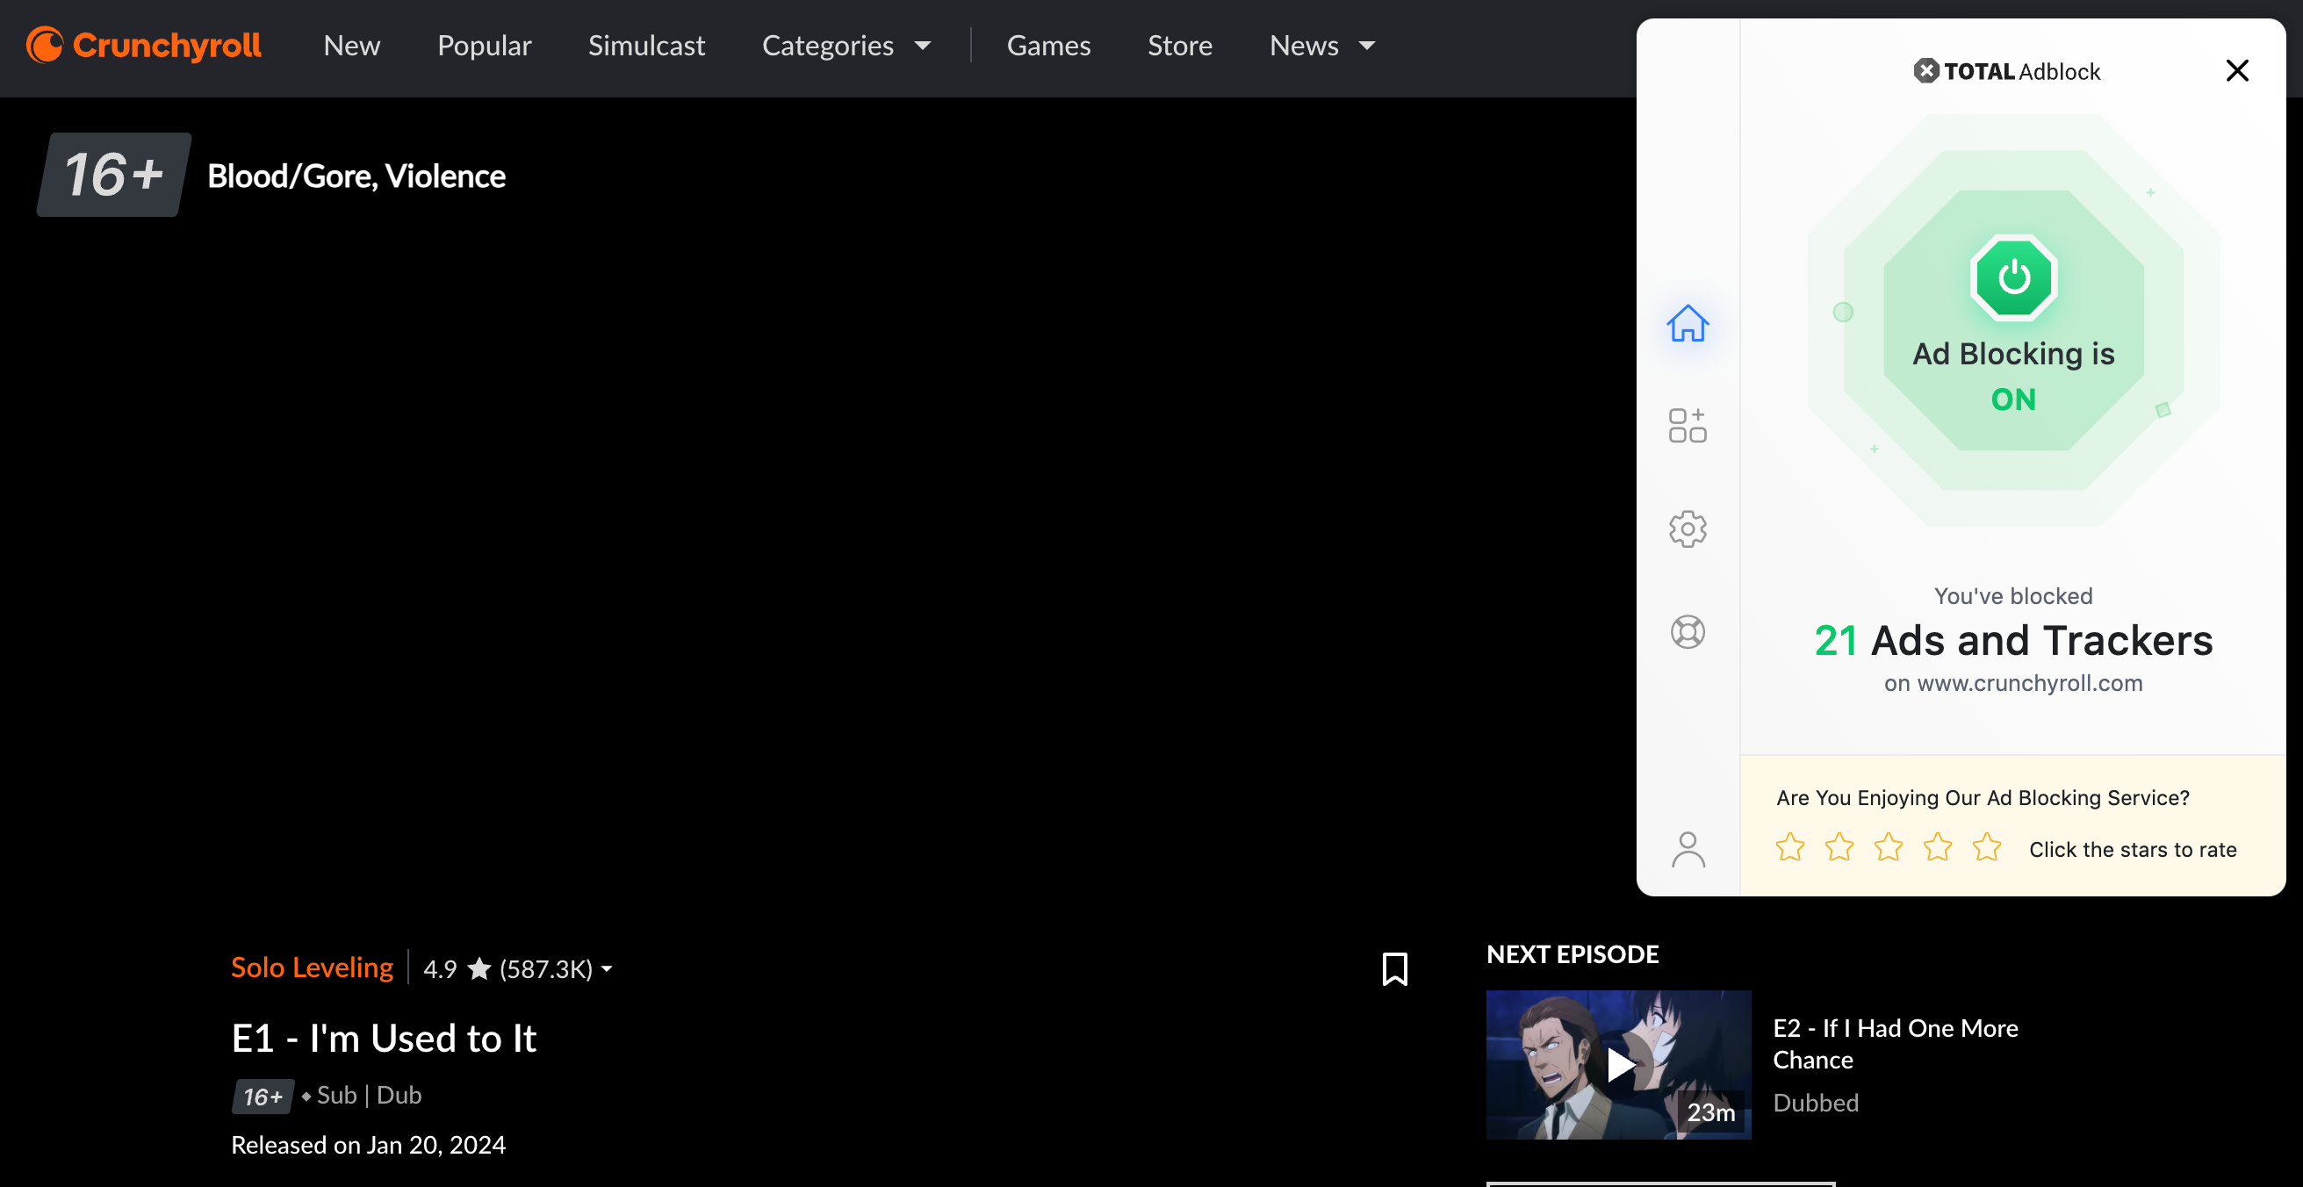Click the 'Click the stars to rate' text
2303x1187 pixels.
2133,849
